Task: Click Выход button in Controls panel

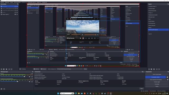Action: 157,86
